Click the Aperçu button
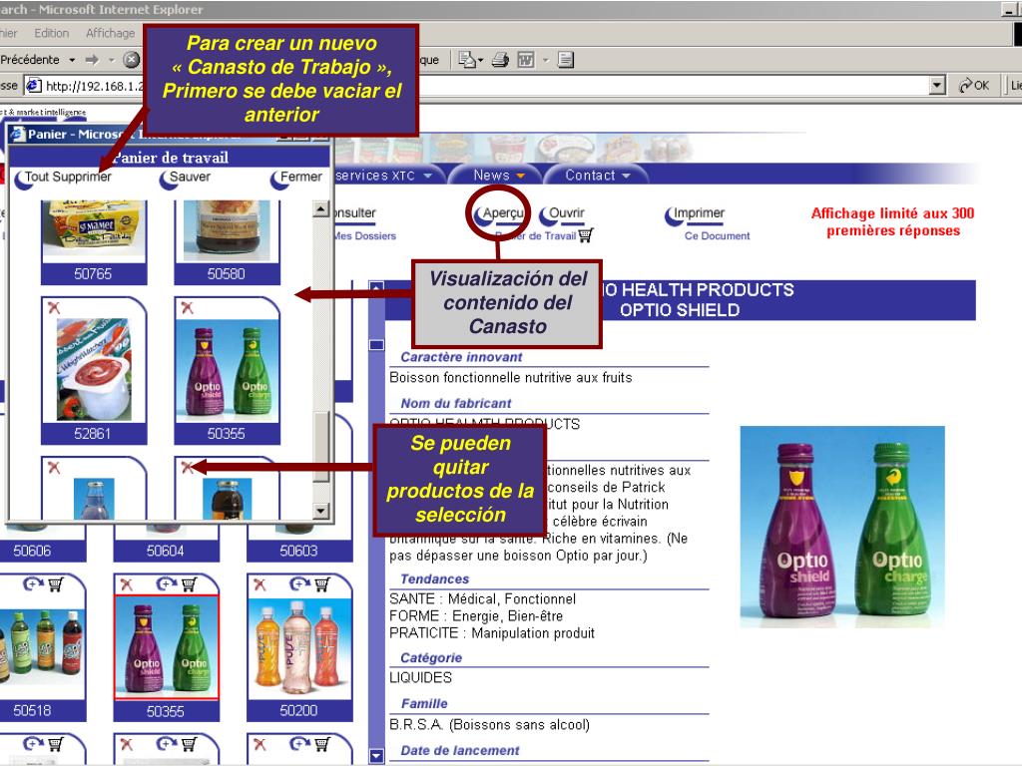 point(499,214)
